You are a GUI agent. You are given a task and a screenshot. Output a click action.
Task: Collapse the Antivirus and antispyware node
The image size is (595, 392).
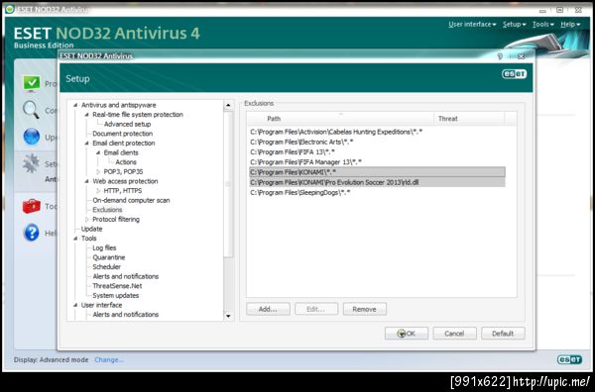(x=75, y=105)
